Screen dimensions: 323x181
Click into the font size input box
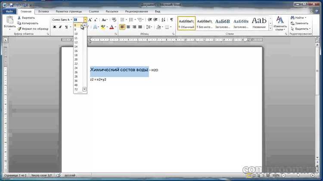coord(78,20)
